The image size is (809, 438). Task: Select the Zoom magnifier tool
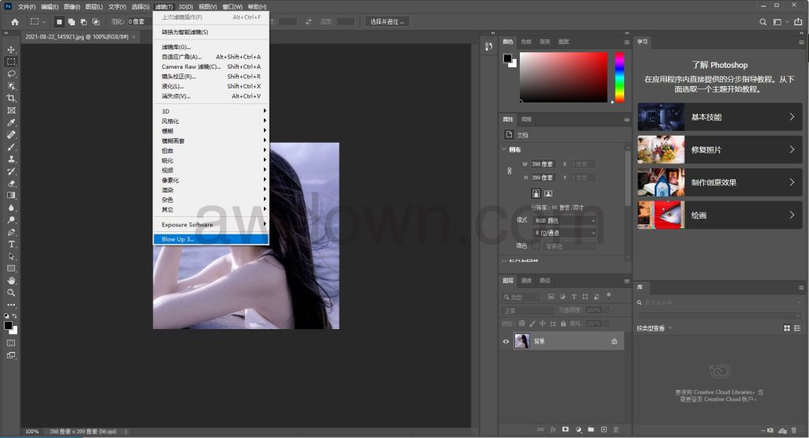(11, 292)
